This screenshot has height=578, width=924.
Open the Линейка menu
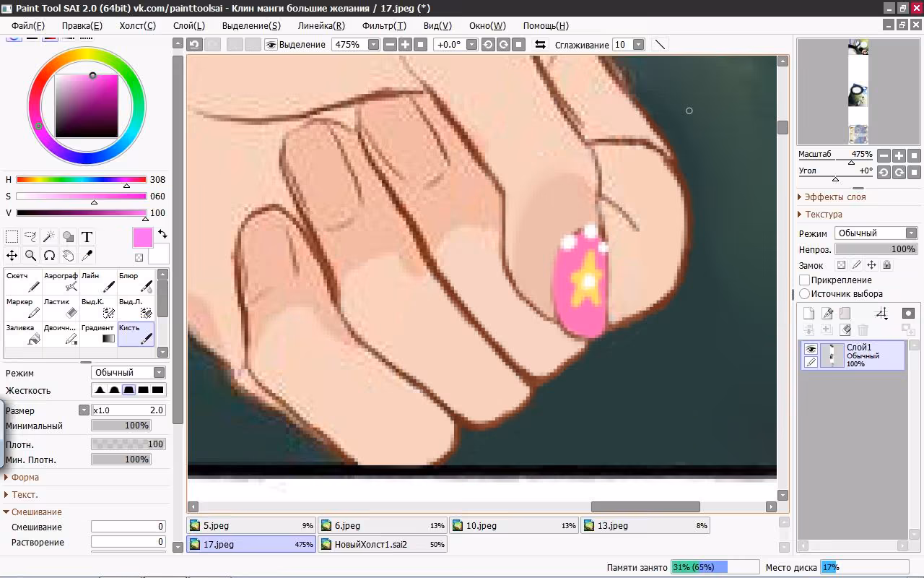pyautogui.click(x=321, y=25)
